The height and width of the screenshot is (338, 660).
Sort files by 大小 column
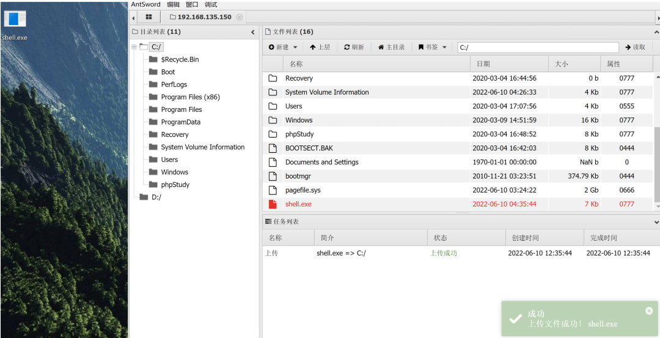tap(574, 64)
